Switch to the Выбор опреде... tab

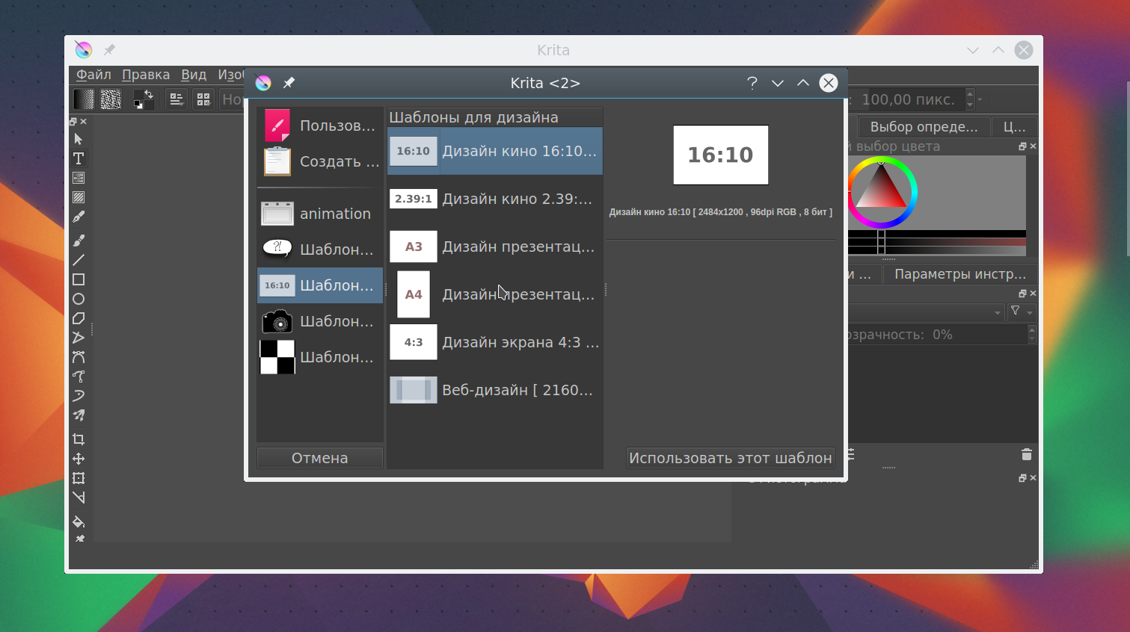924,127
